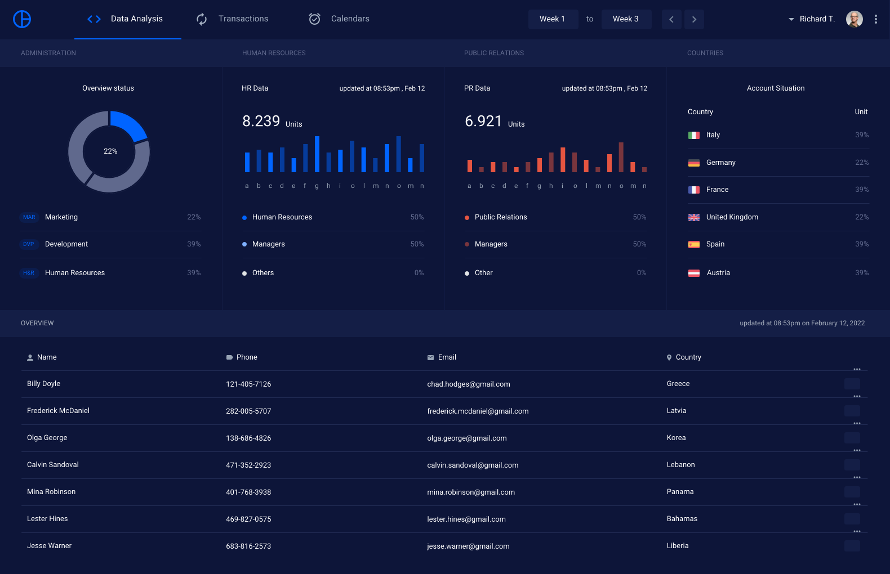The image size is (890, 574).
Task: Click the Germany flag icon
Action: [x=694, y=163]
